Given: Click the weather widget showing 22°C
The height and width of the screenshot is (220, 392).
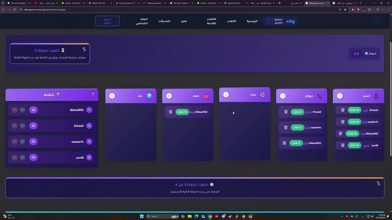Looking at the screenshot, I should (9, 216).
